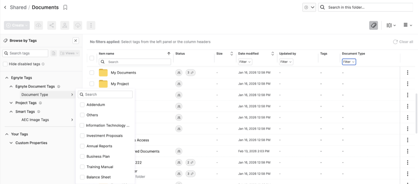Click the Clear all refresh icon
Screen dimensions: 418x184
pos(395,42)
